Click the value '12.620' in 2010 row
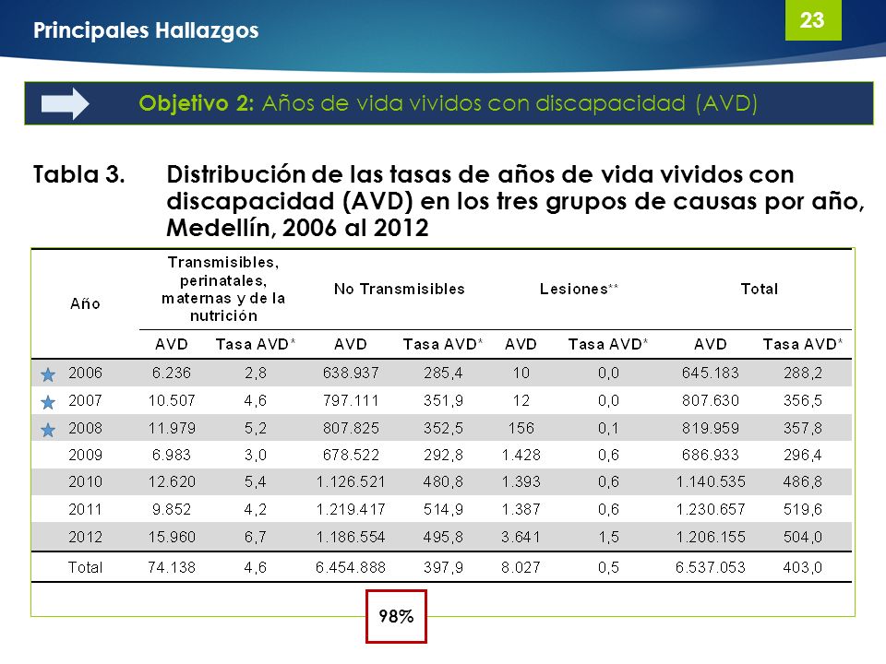The height and width of the screenshot is (664, 886). pyautogui.click(x=172, y=482)
